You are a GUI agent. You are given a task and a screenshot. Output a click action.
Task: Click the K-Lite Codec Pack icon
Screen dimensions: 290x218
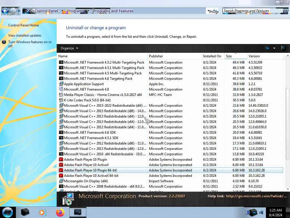click(x=61, y=100)
